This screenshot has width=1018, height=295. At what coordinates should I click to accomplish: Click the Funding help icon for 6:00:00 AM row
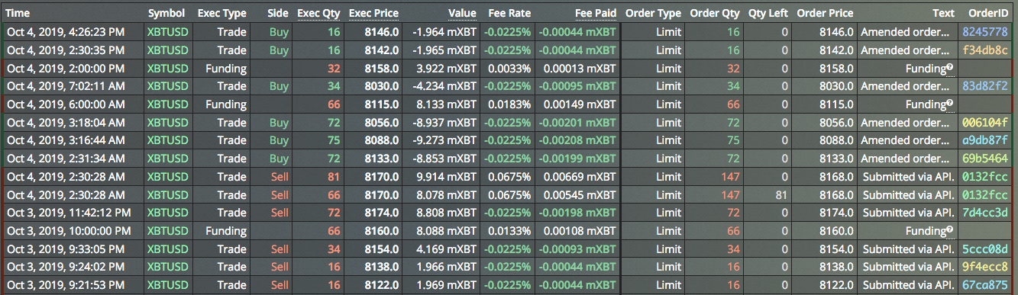950,104
